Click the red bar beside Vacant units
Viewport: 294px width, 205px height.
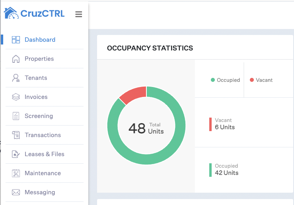tap(210, 124)
